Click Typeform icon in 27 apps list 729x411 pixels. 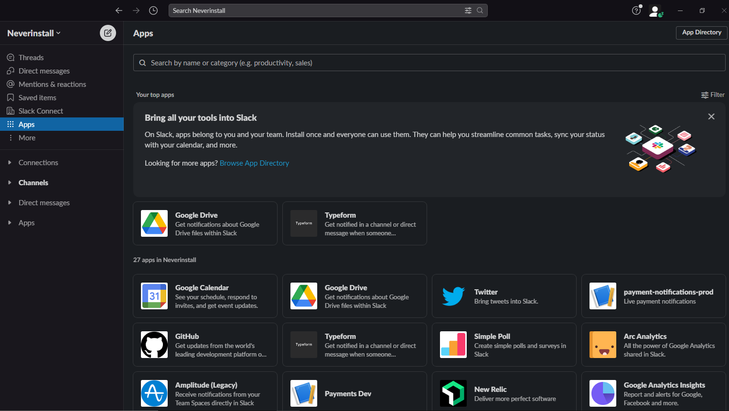click(304, 345)
